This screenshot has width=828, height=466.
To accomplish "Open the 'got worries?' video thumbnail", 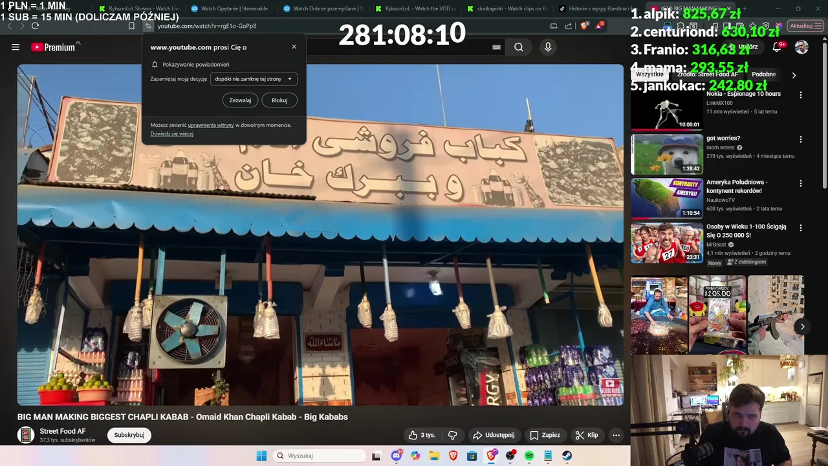I will pyautogui.click(x=666, y=154).
